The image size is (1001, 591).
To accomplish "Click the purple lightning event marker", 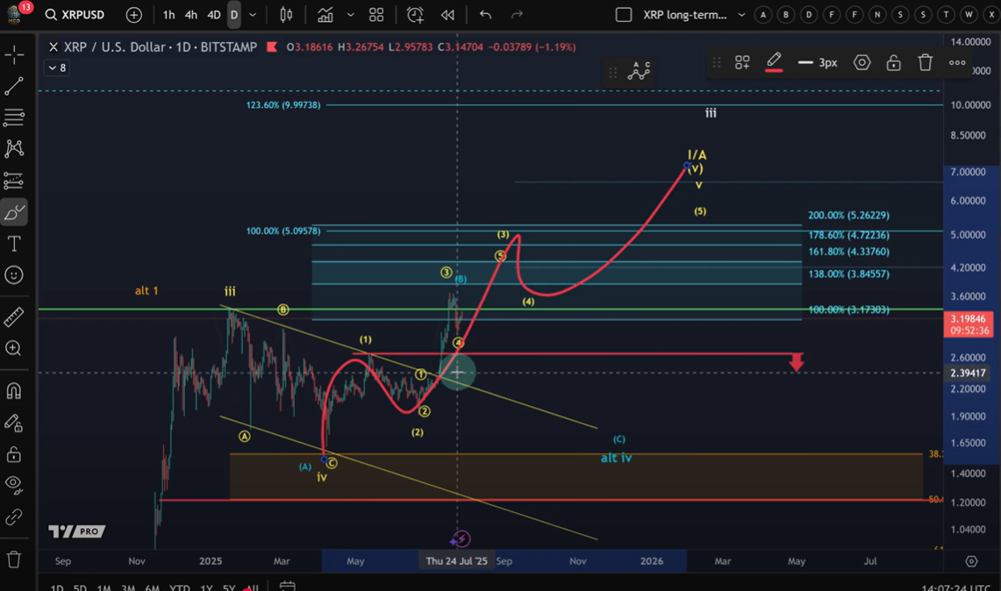I will pyautogui.click(x=461, y=539).
